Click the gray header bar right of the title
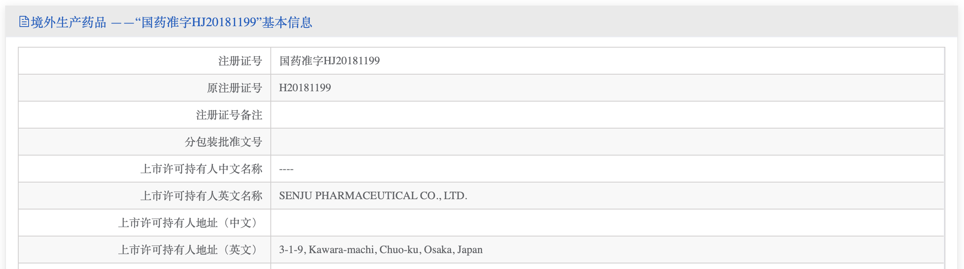 [635, 22]
